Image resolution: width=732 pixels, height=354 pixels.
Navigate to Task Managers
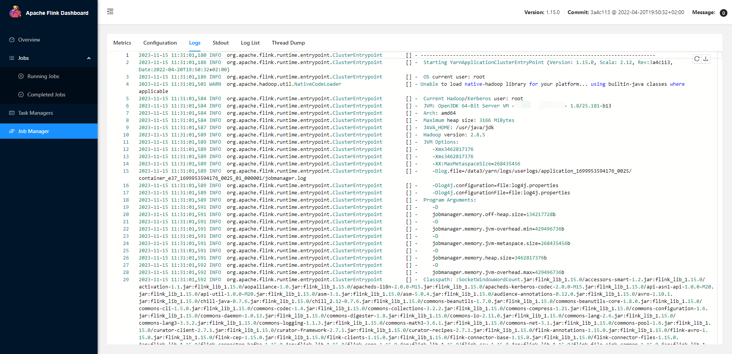tap(49, 113)
